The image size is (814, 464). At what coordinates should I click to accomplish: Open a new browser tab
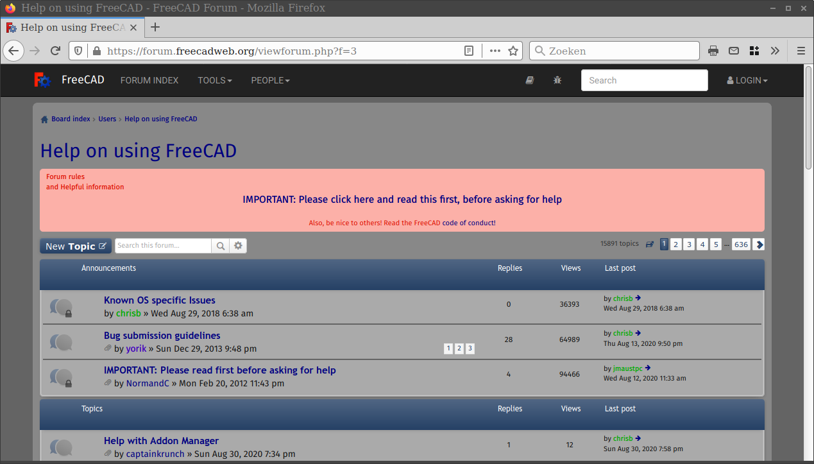pyautogui.click(x=155, y=27)
